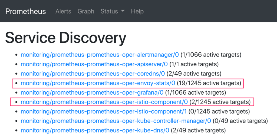Open the Help navbar link
Image resolution: width=277 pixels, height=136 pixels.
point(137,11)
